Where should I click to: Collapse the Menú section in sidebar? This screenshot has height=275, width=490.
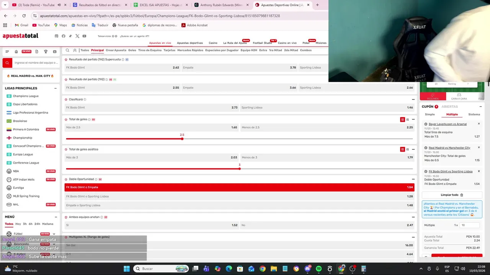point(56,217)
